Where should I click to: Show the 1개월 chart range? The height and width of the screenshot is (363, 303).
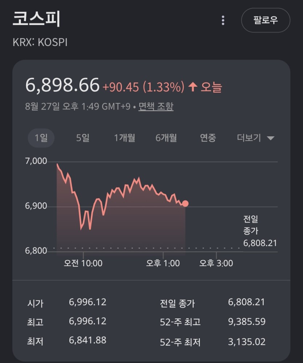[124, 138]
